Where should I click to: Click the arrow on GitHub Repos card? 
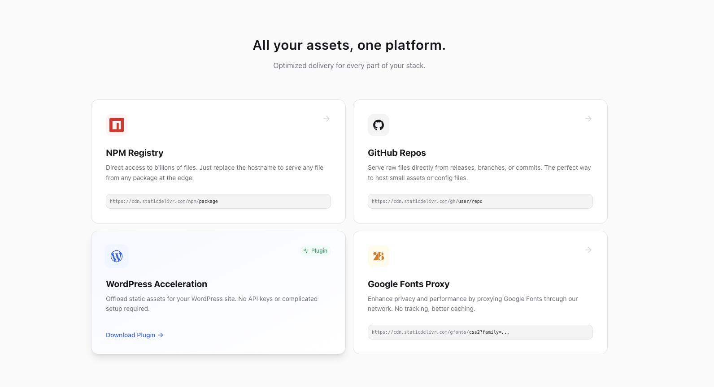point(588,119)
